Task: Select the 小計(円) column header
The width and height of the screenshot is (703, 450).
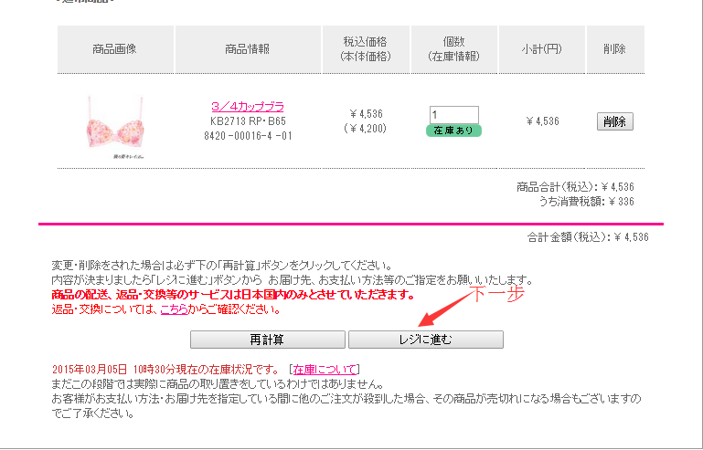Action: pos(541,49)
